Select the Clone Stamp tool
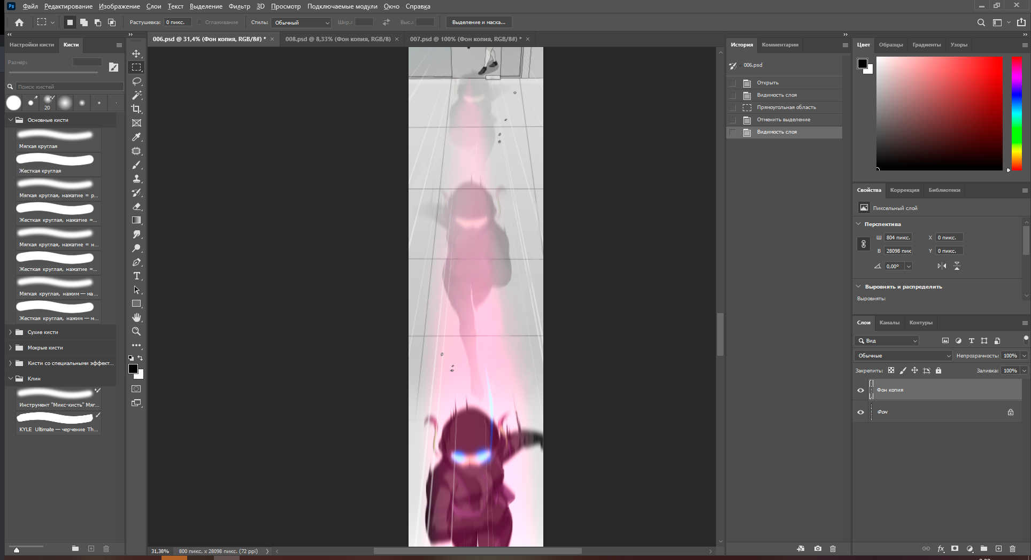Viewport: 1031px width, 560px height. [136, 178]
